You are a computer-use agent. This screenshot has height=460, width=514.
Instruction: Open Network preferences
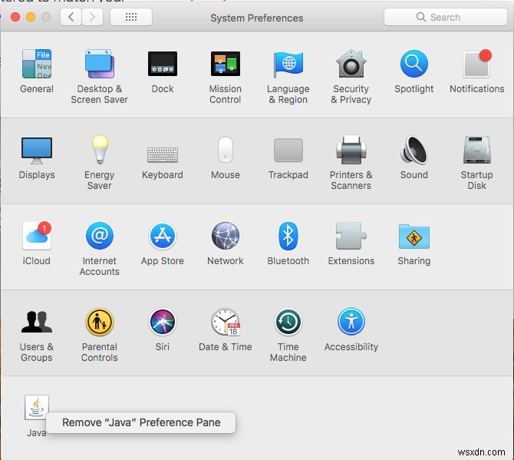coord(226,236)
